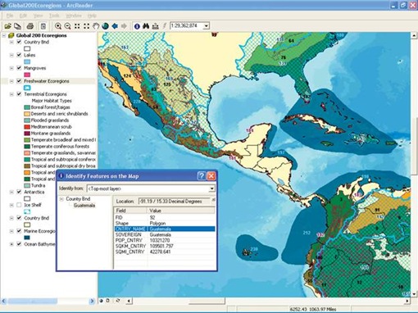The width and height of the screenshot is (418, 313).
Task: Click the help question mark in Identify dialog
Action: point(202,176)
